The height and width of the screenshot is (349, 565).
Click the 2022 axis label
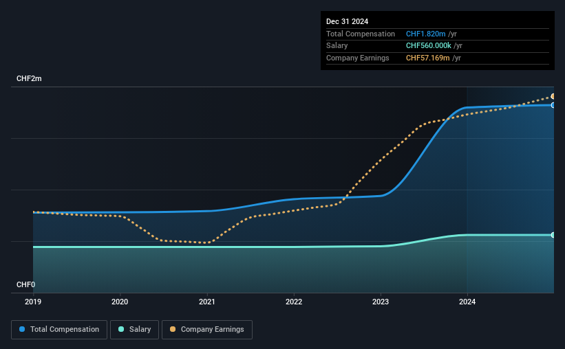tap(294, 302)
